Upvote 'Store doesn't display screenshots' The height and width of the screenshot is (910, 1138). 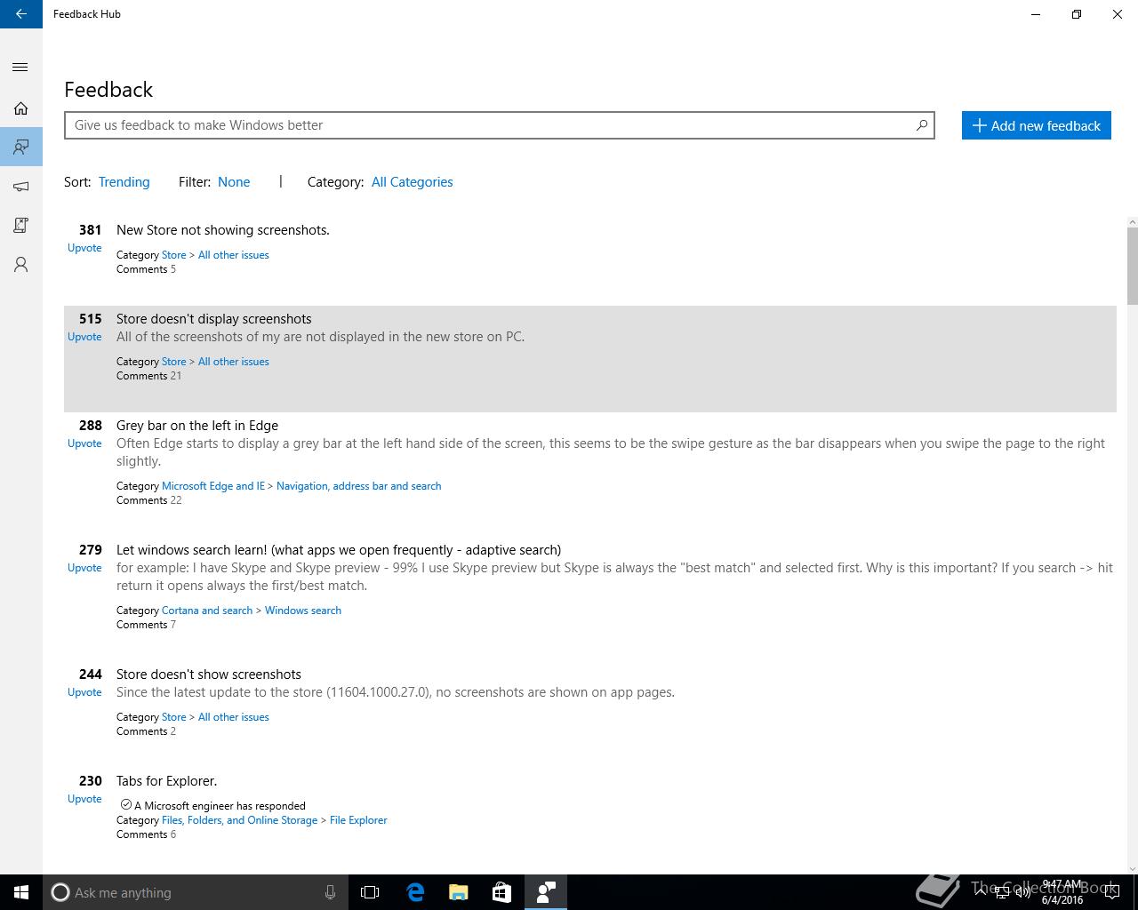[x=84, y=337]
